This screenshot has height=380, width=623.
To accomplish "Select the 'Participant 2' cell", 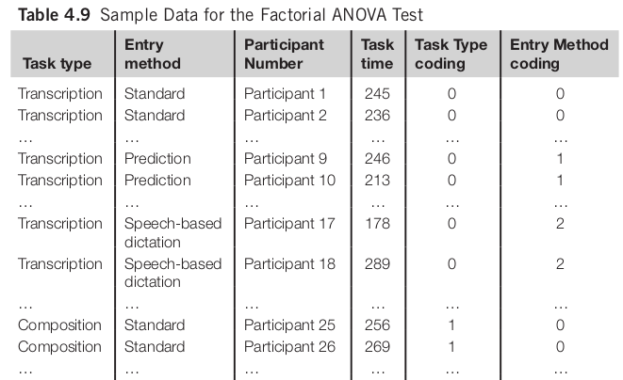I will pyautogui.click(x=285, y=116).
